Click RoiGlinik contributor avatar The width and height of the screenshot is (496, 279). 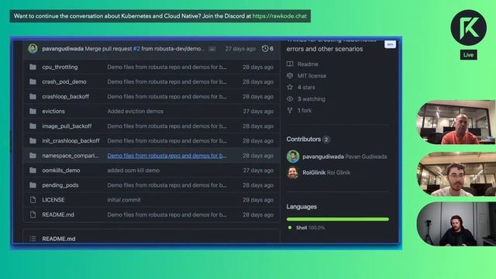tap(293, 173)
